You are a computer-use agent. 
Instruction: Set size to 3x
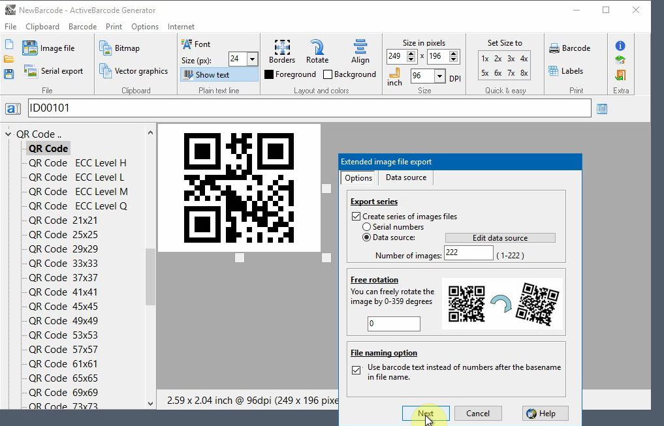pos(511,59)
